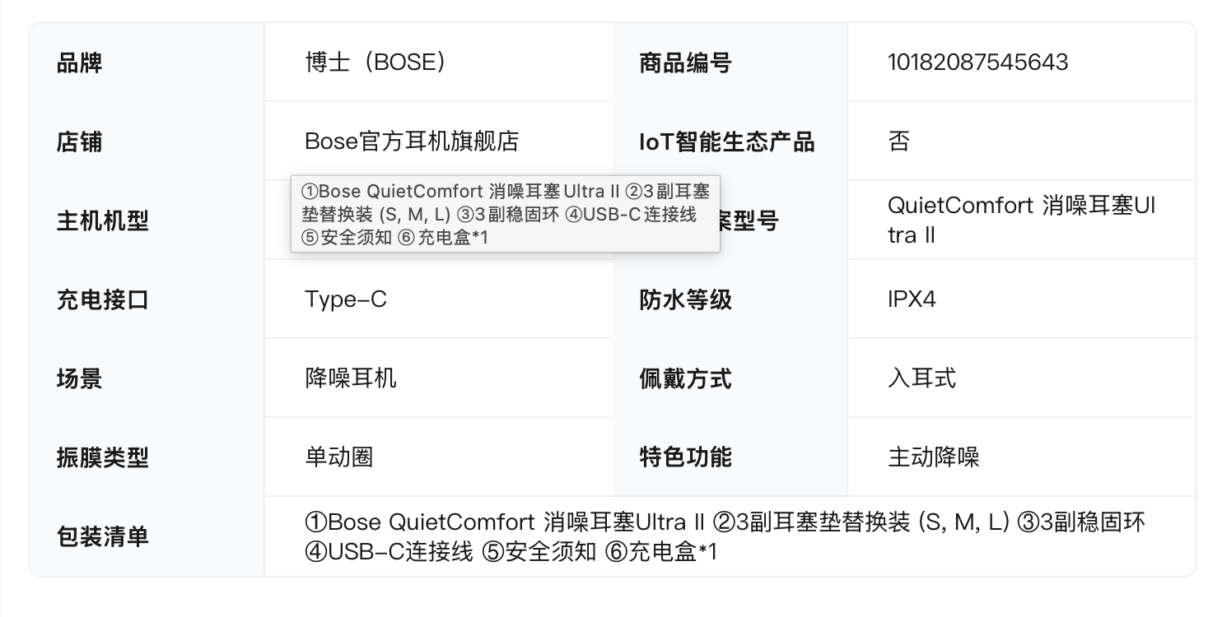Click the IoT智能生态产品 label
1222x617 pixels.
726,141
